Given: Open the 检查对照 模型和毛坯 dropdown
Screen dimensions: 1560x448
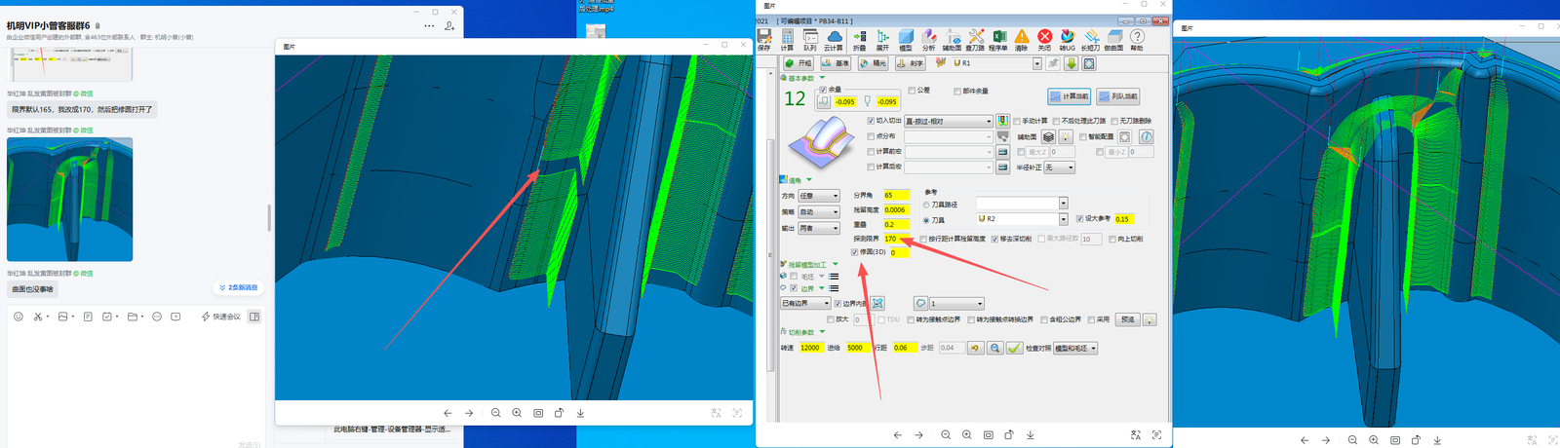Looking at the screenshot, I should pyautogui.click(x=1075, y=348).
